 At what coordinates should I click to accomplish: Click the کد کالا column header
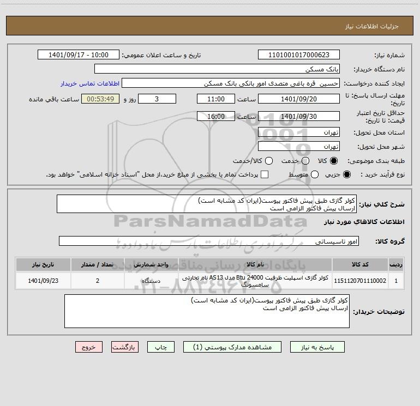pos(360,264)
